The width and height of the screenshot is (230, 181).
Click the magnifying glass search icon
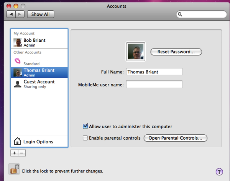point(180,14)
